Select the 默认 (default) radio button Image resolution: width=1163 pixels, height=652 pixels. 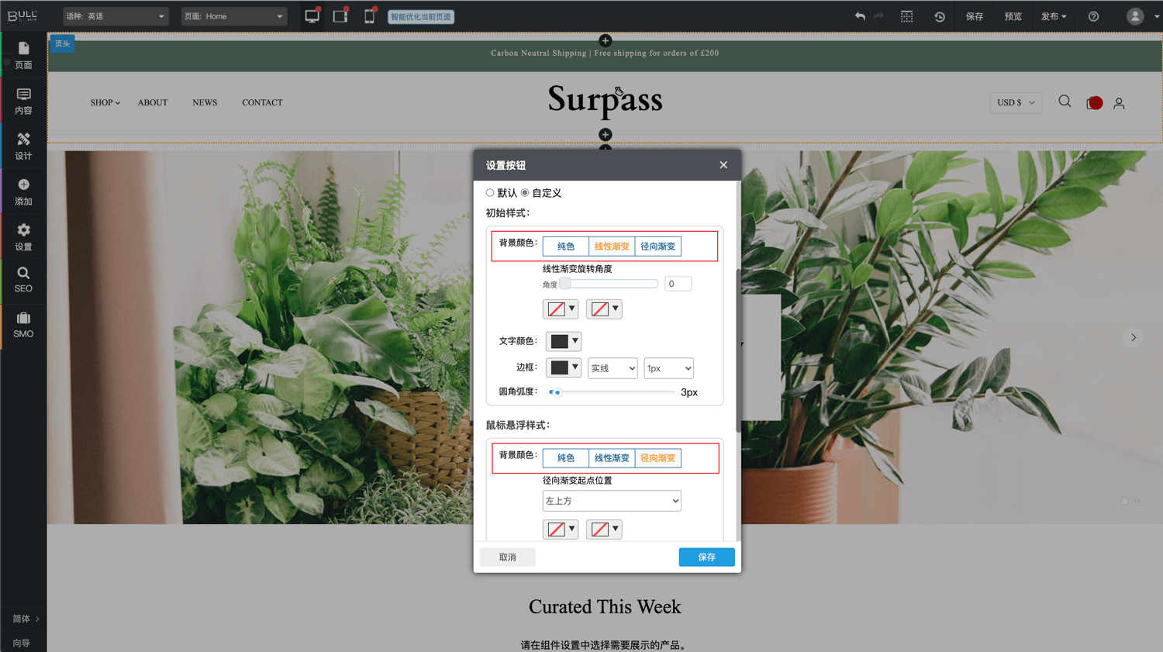pos(490,193)
